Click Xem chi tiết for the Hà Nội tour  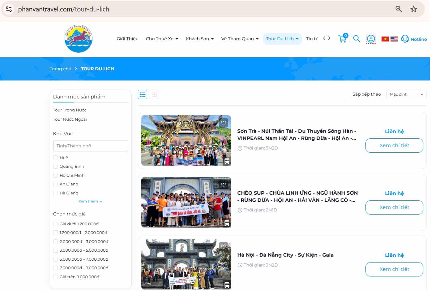(394, 269)
